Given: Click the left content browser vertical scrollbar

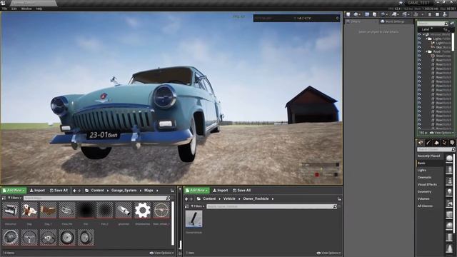Looking at the screenshot, I should point(173,223).
